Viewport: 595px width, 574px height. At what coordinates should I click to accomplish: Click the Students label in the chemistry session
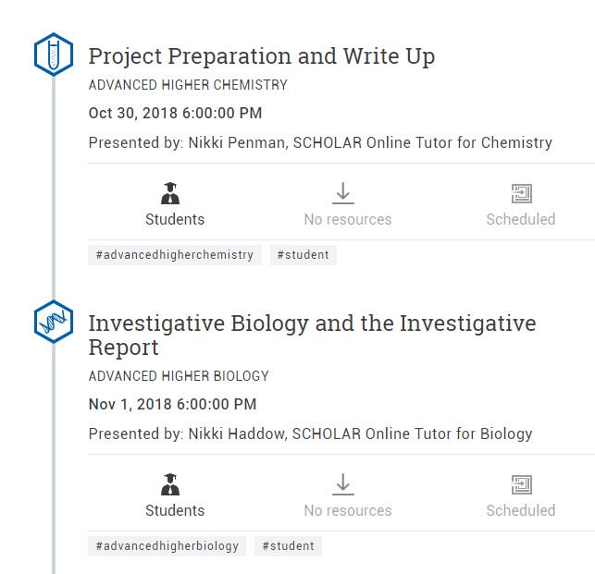pos(175,219)
